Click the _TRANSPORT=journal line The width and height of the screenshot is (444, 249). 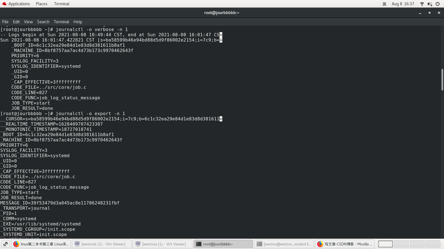coord(25,208)
